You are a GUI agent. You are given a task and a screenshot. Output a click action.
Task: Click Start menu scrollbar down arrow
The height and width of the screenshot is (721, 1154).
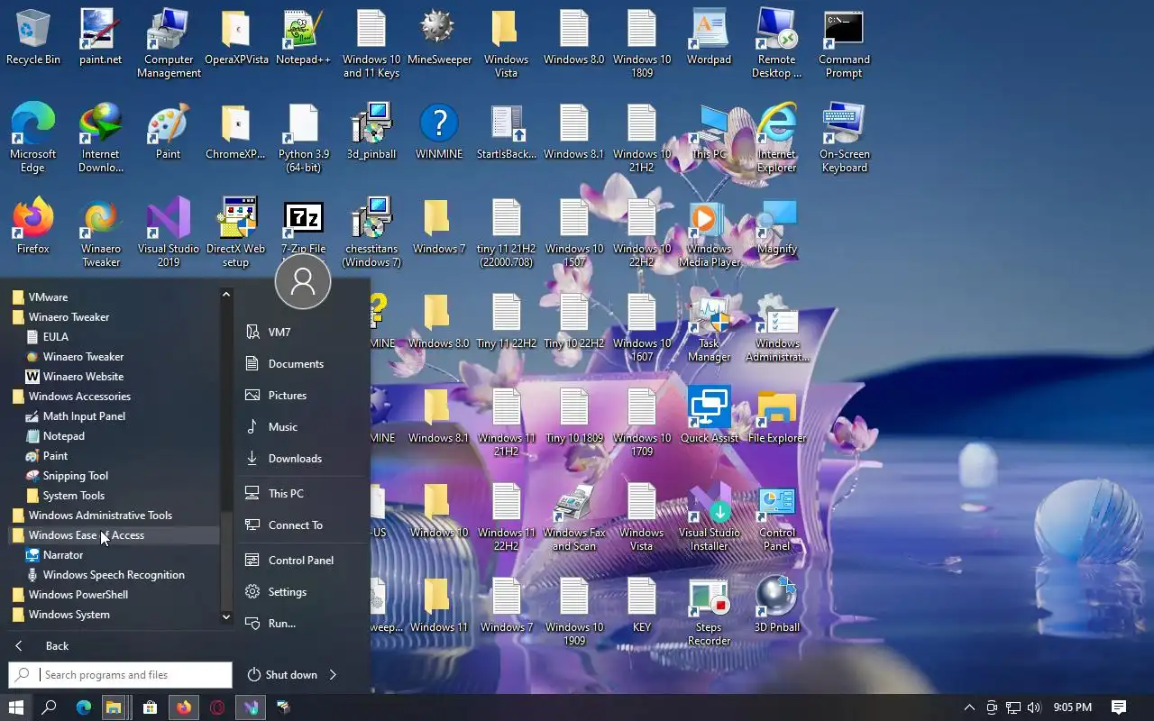pos(226,617)
